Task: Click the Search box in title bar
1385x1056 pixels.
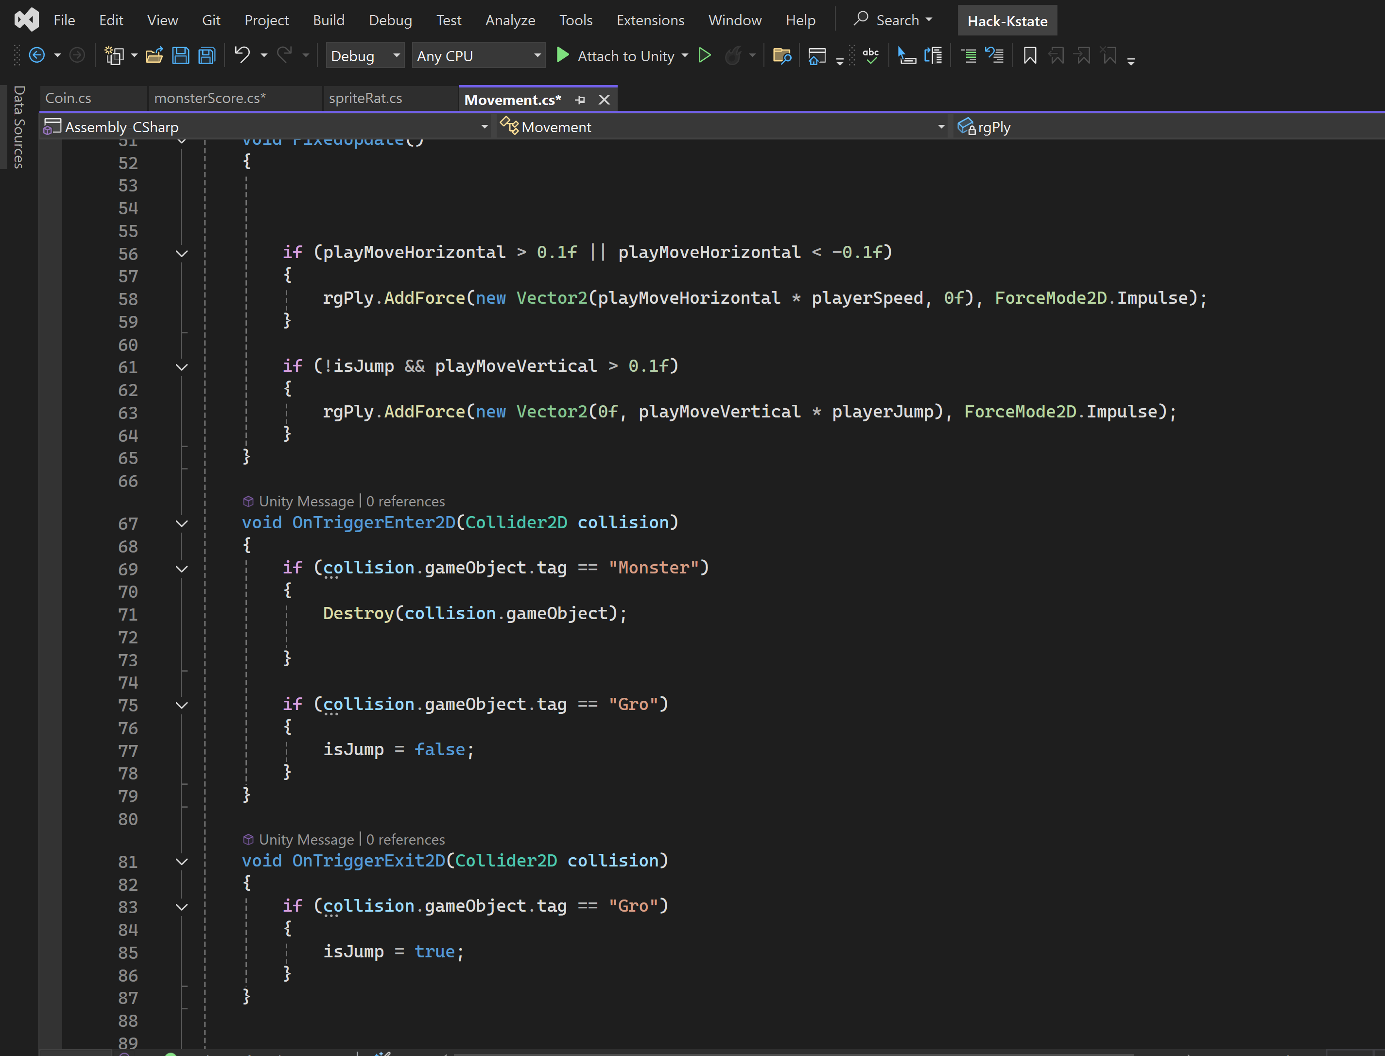Action: click(x=892, y=20)
